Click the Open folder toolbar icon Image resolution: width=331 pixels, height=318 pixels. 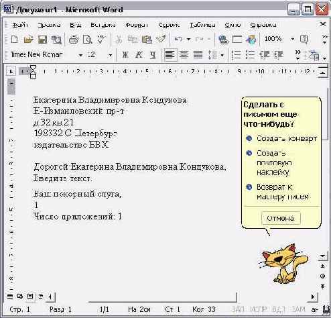pyautogui.click(x=28, y=40)
